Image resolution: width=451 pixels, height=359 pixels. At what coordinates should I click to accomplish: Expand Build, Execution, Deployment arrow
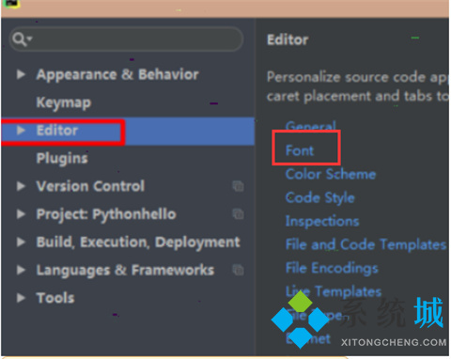point(21,242)
